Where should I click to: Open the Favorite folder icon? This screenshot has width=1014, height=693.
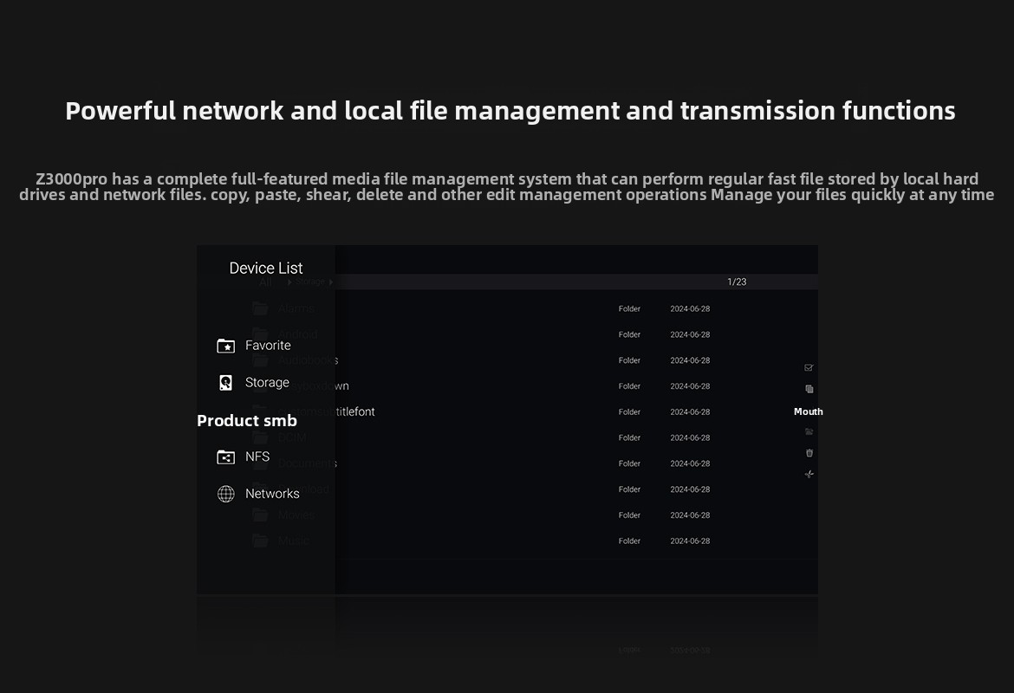tap(225, 346)
